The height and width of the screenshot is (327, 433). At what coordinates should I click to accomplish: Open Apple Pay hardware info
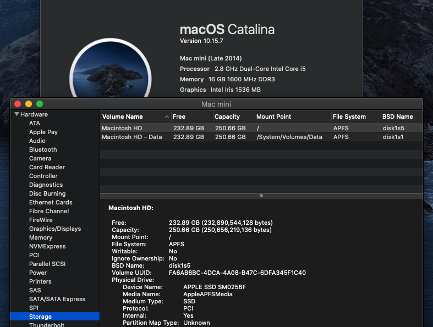[x=43, y=132]
